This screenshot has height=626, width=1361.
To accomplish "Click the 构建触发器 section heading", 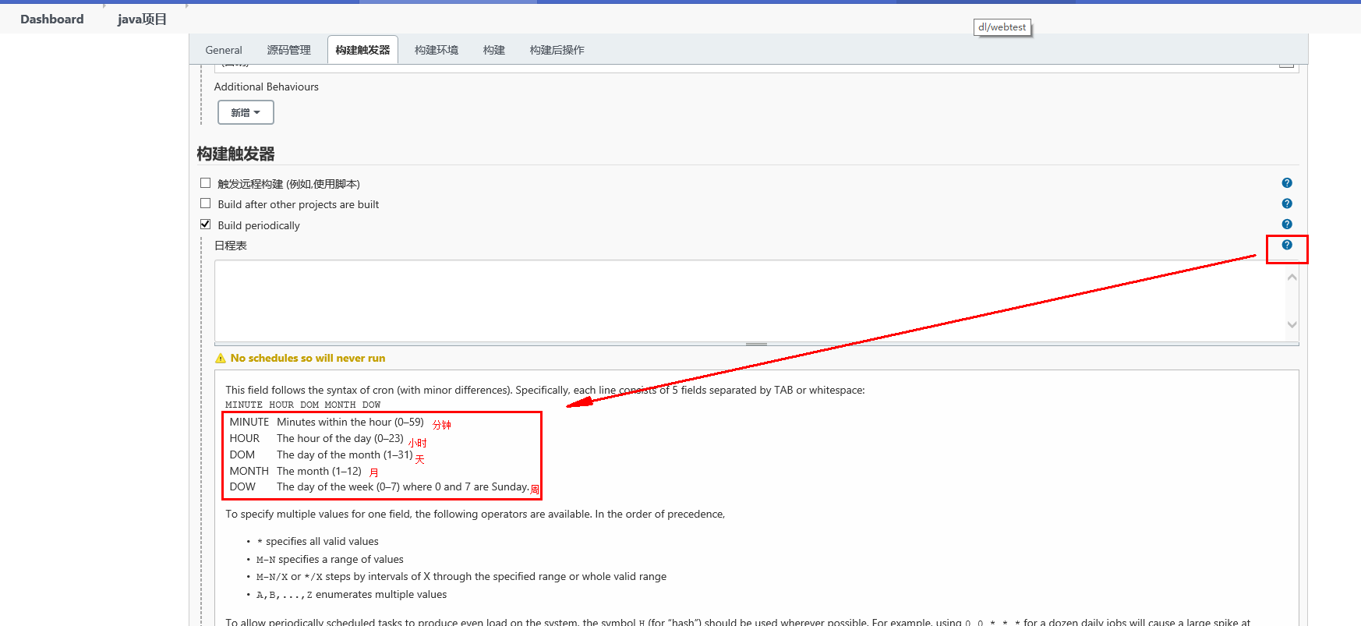I will (x=236, y=154).
